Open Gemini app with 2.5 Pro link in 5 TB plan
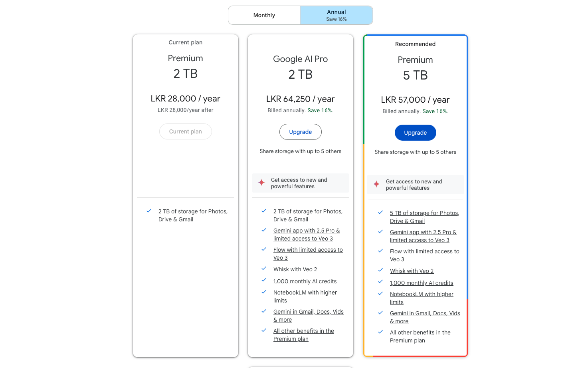The width and height of the screenshot is (572, 368). click(x=423, y=236)
